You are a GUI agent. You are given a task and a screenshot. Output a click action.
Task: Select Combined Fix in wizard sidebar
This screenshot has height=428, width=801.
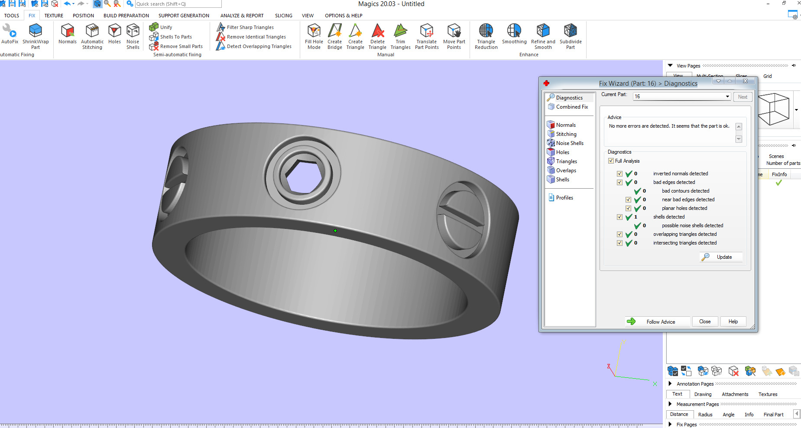pos(568,107)
